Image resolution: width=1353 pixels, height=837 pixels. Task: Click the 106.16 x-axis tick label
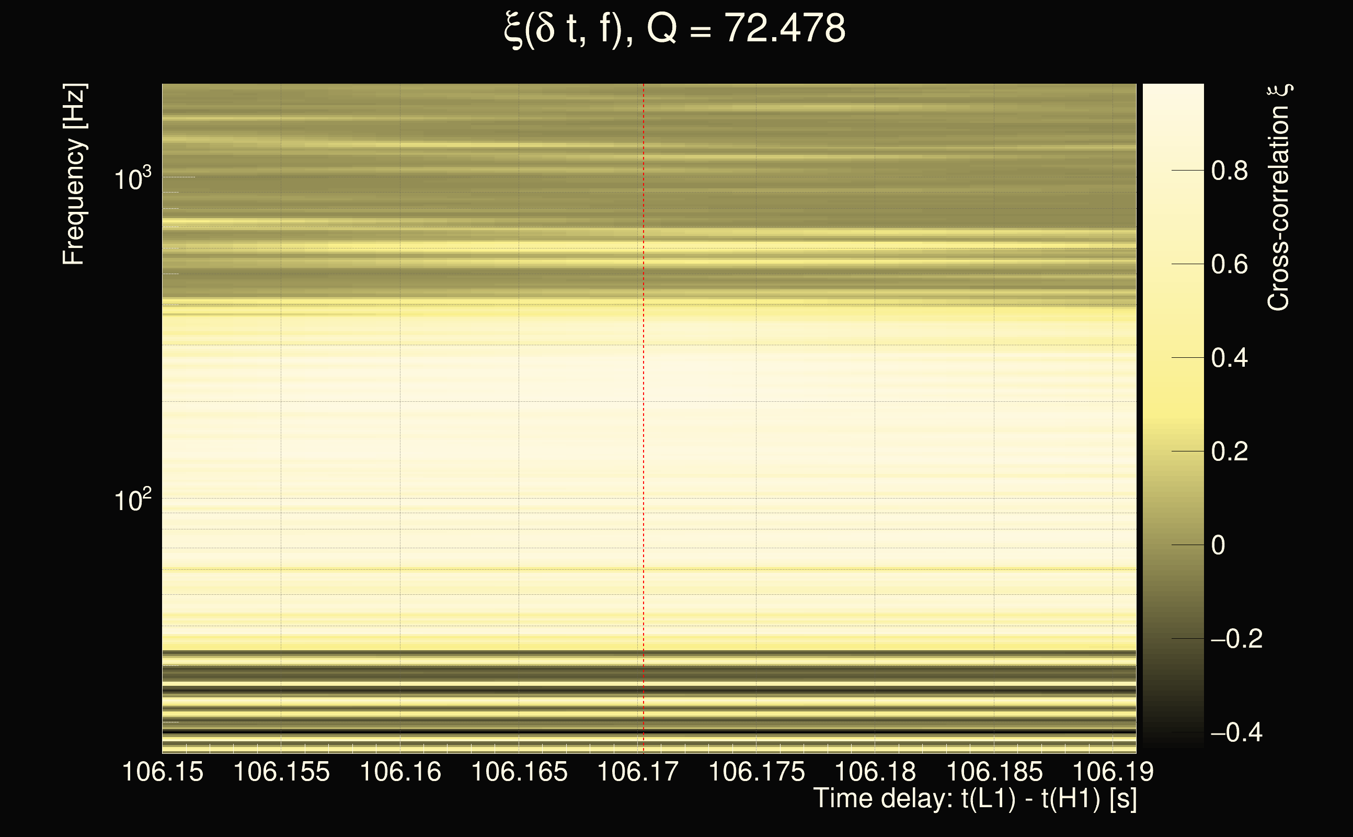[x=400, y=772]
